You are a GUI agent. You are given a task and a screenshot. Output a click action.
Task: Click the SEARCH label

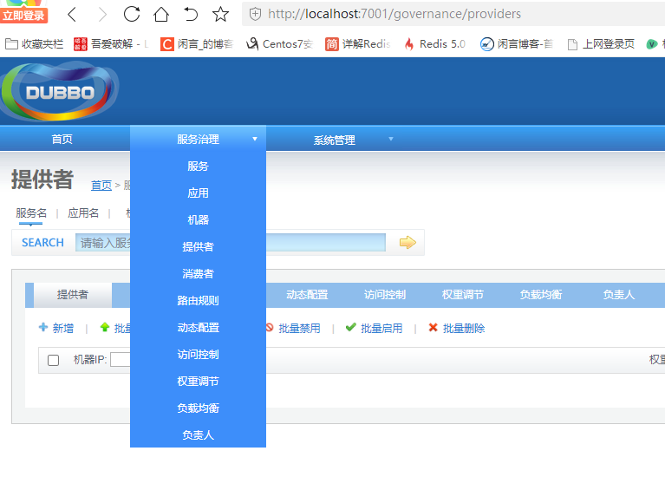pyautogui.click(x=42, y=242)
